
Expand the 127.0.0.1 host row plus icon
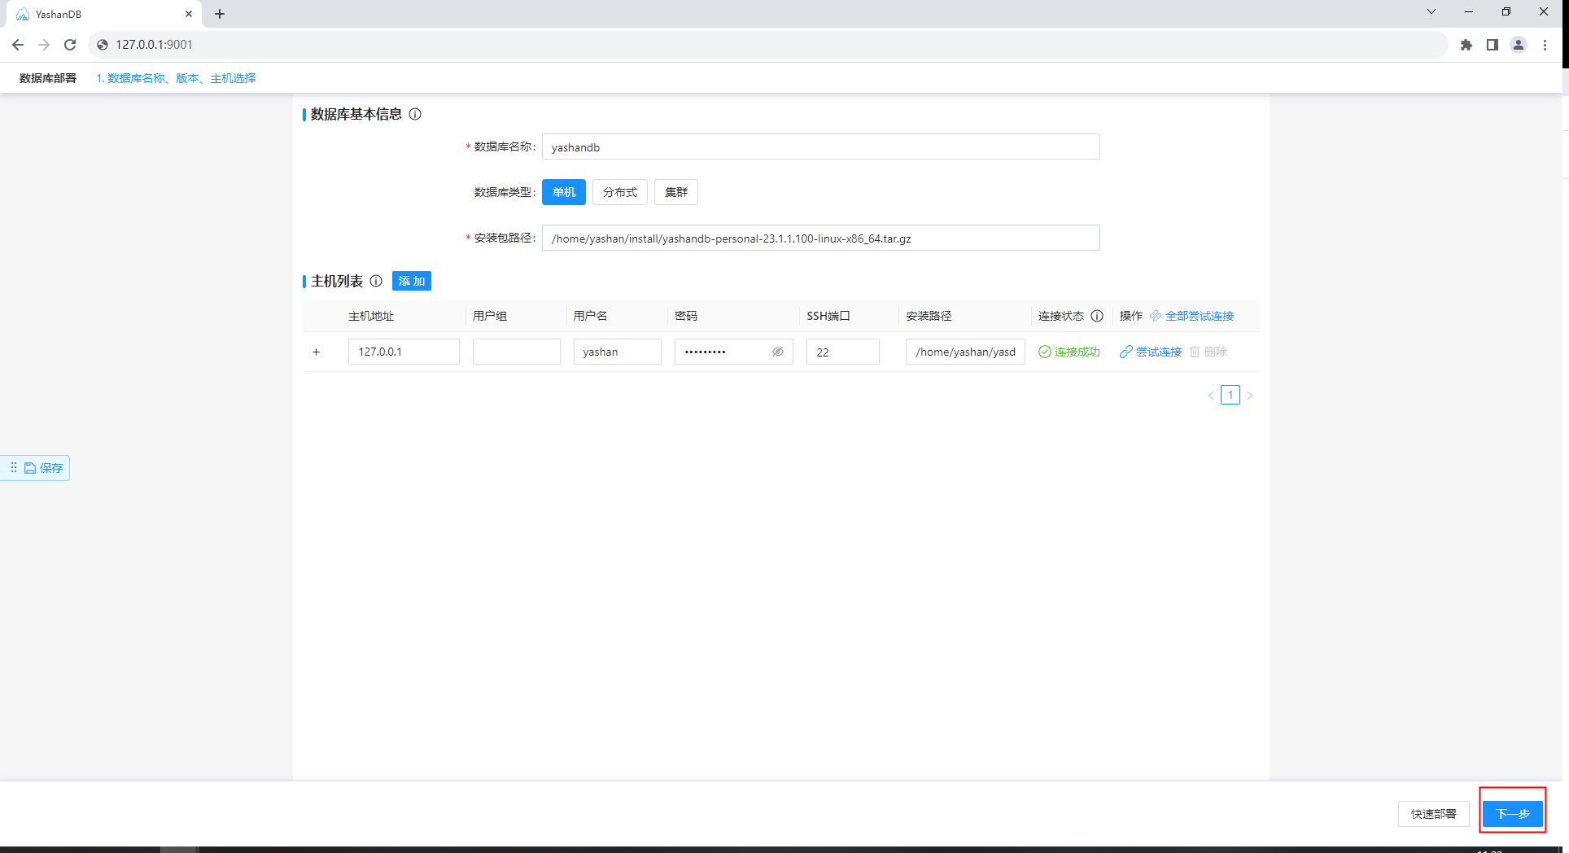tap(317, 352)
